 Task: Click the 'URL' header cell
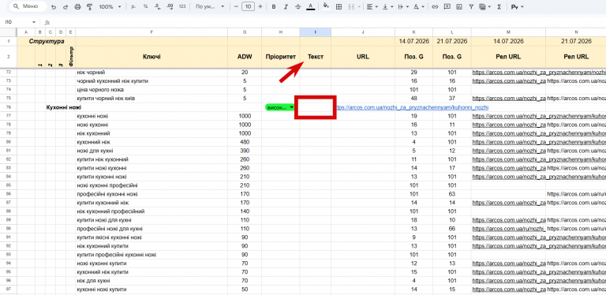pyautogui.click(x=363, y=57)
